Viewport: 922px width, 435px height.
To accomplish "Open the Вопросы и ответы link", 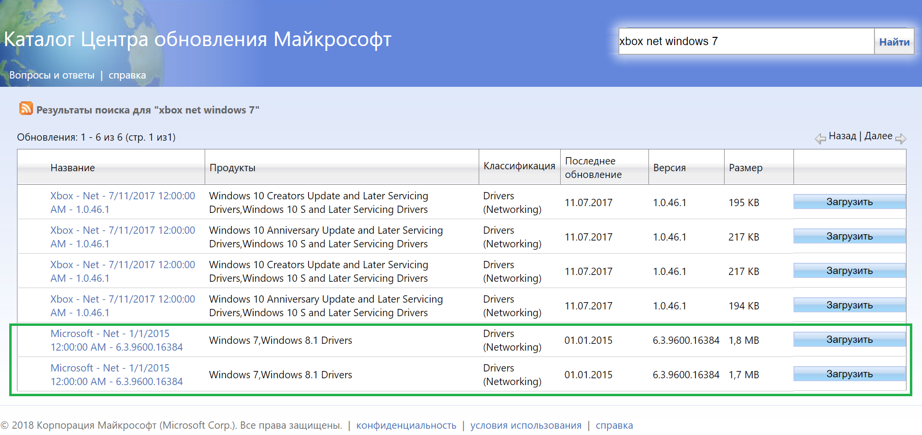I will pos(52,75).
